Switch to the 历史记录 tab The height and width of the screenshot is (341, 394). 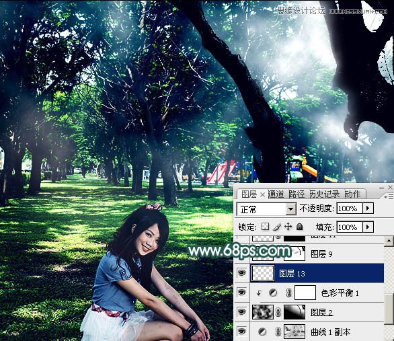tap(325, 194)
